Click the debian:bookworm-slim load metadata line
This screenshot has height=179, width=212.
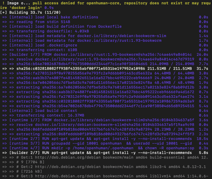tap(105, 36)
